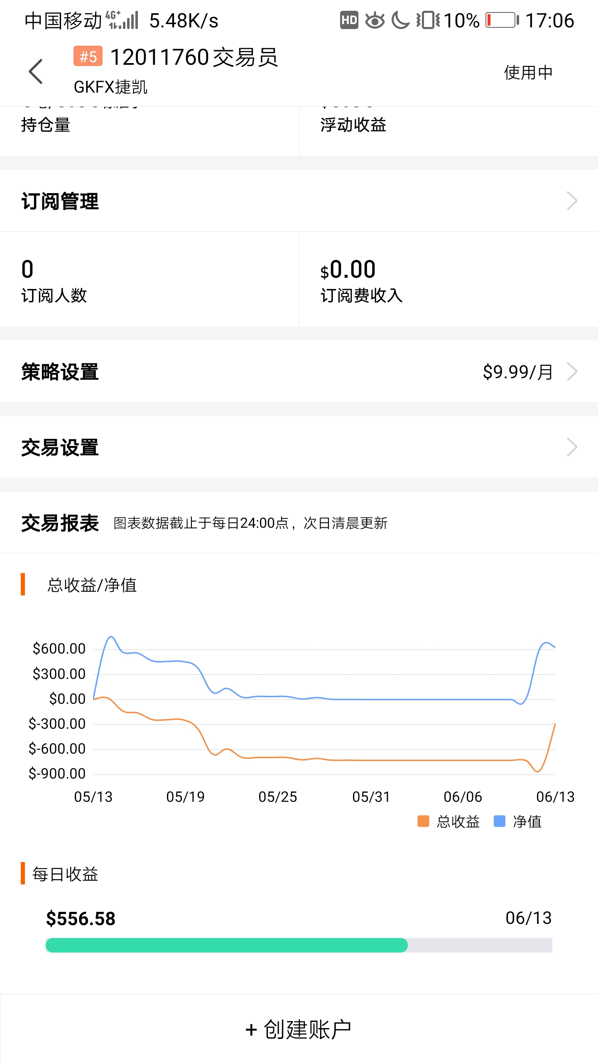This screenshot has height=1063, width=598.
Task: Expand the 交易设置 chevron arrow
Action: point(572,447)
